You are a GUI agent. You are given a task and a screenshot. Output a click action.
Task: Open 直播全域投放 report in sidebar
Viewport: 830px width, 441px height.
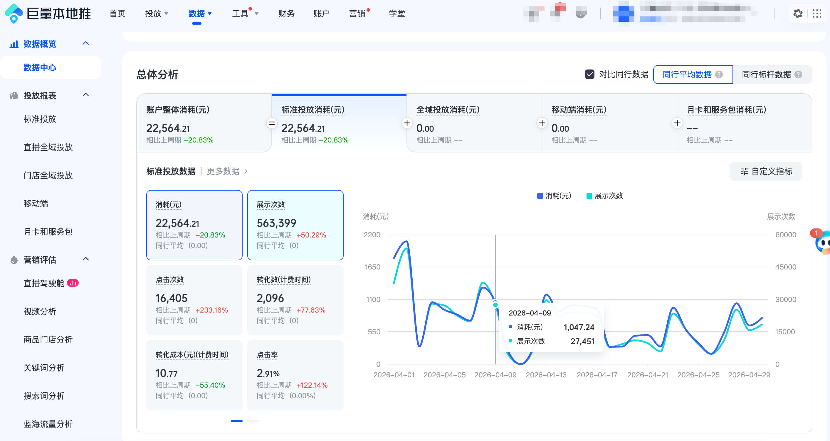pyautogui.click(x=48, y=147)
